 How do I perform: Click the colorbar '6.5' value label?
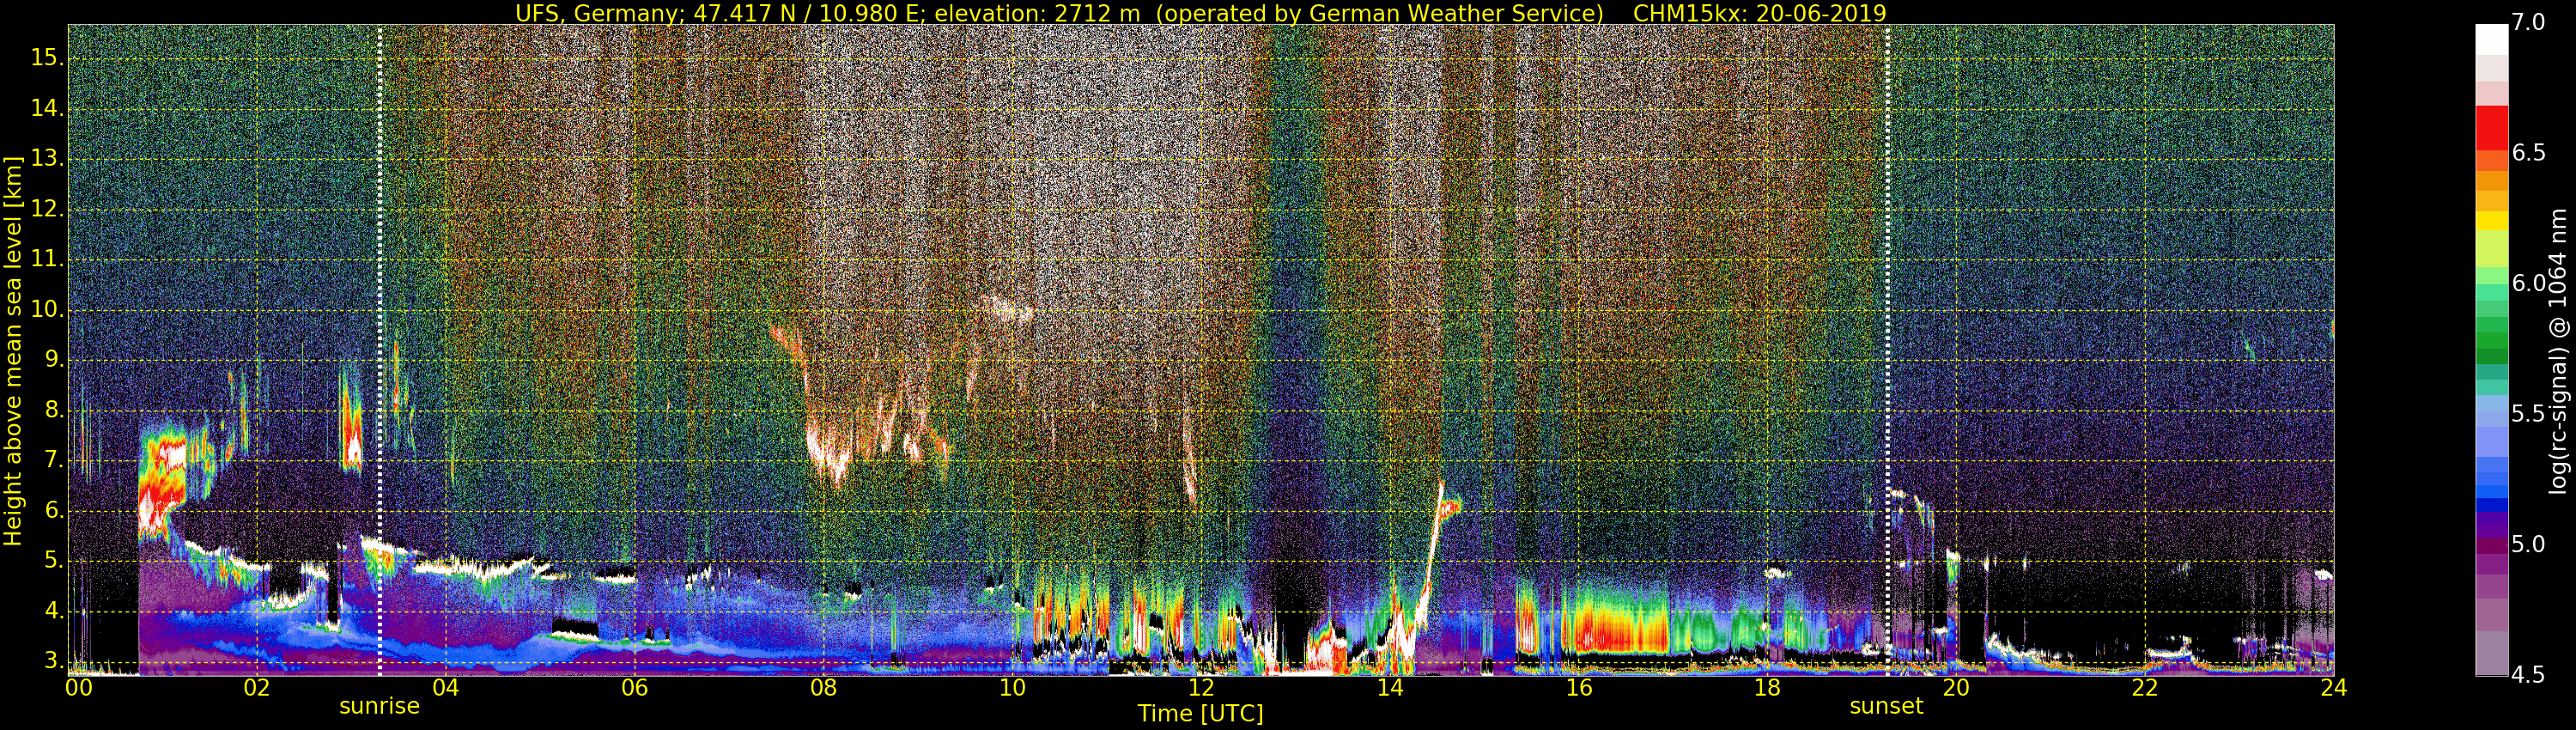coord(2528,153)
